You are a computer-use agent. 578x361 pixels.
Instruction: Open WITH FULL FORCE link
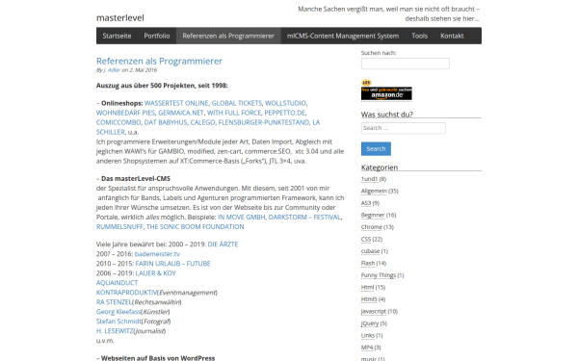point(234,113)
